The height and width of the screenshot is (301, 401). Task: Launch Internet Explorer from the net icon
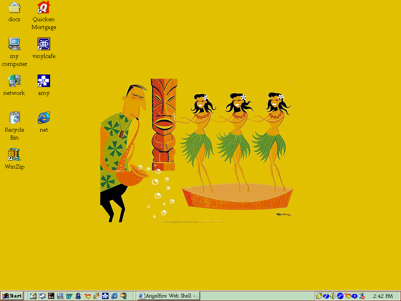click(x=44, y=117)
